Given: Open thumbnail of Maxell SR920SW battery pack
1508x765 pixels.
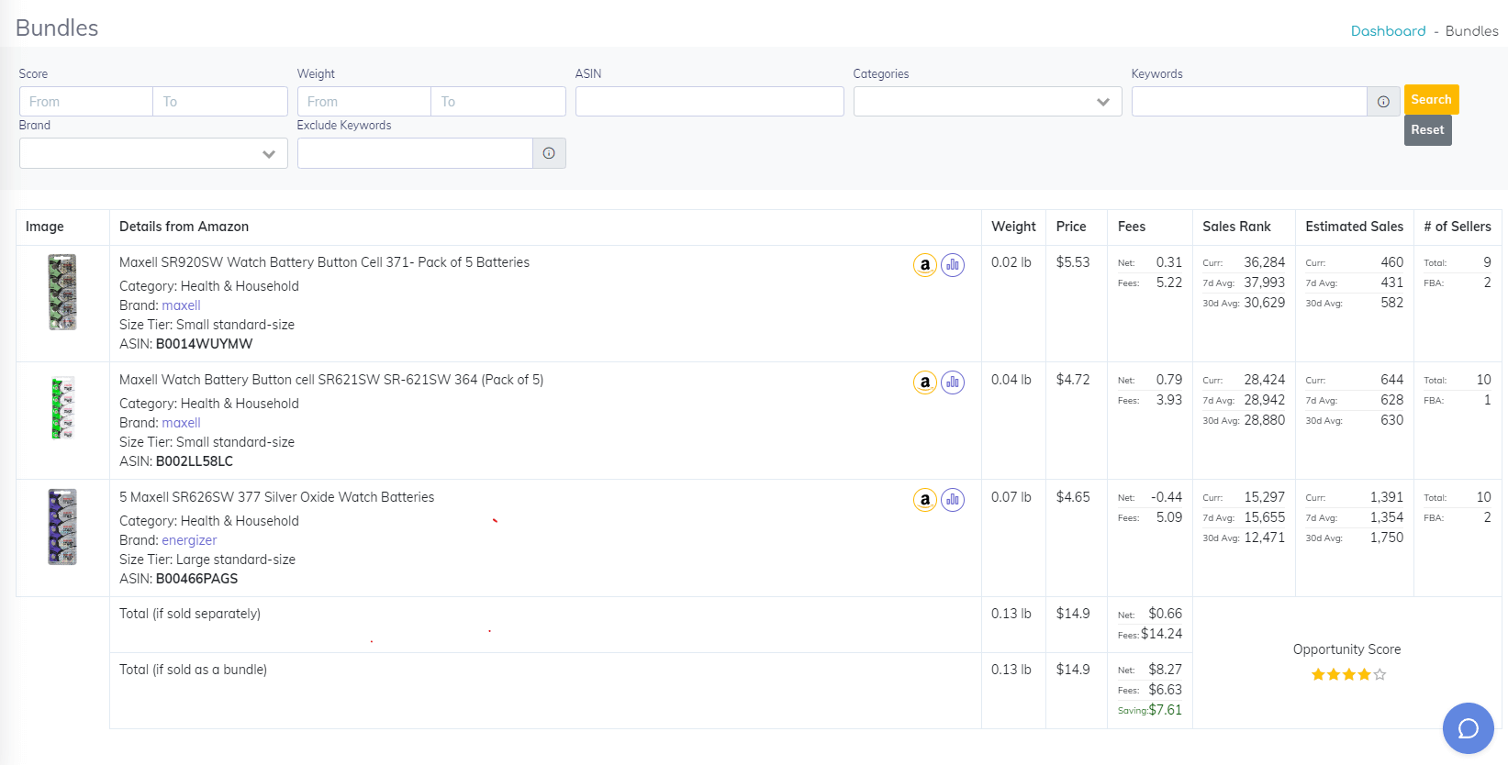Looking at the screenshot, I should pos(62,292).
